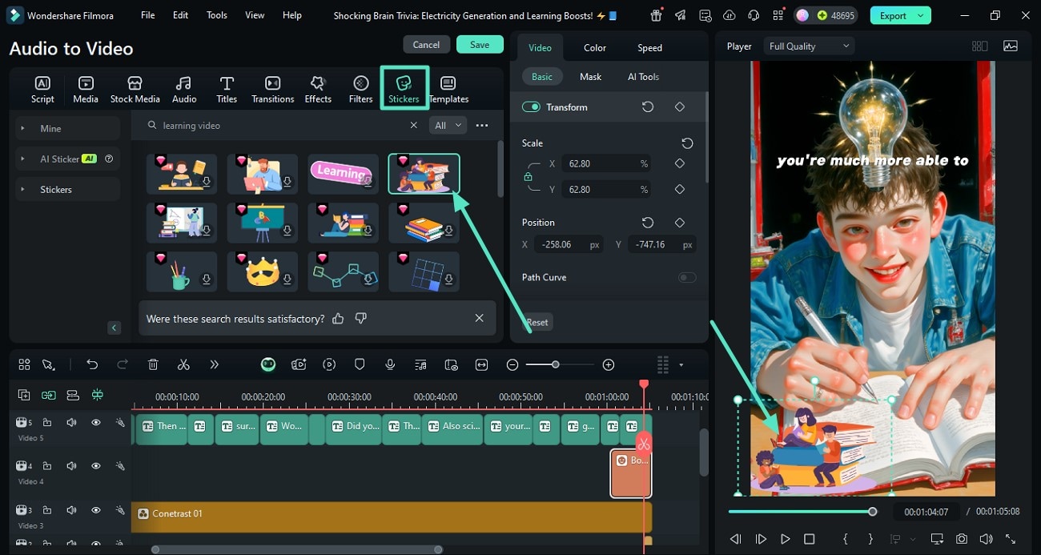
Task: Split clip with scissors tool
Action: coord(183,364)
